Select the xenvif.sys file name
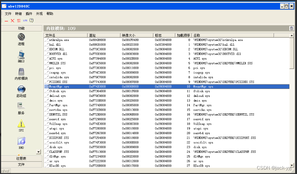This screenshot has width=297, height=174. click(57, 119)
